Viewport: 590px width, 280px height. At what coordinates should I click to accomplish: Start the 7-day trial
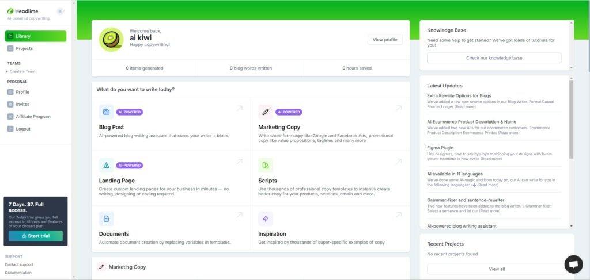coord(36,236)
